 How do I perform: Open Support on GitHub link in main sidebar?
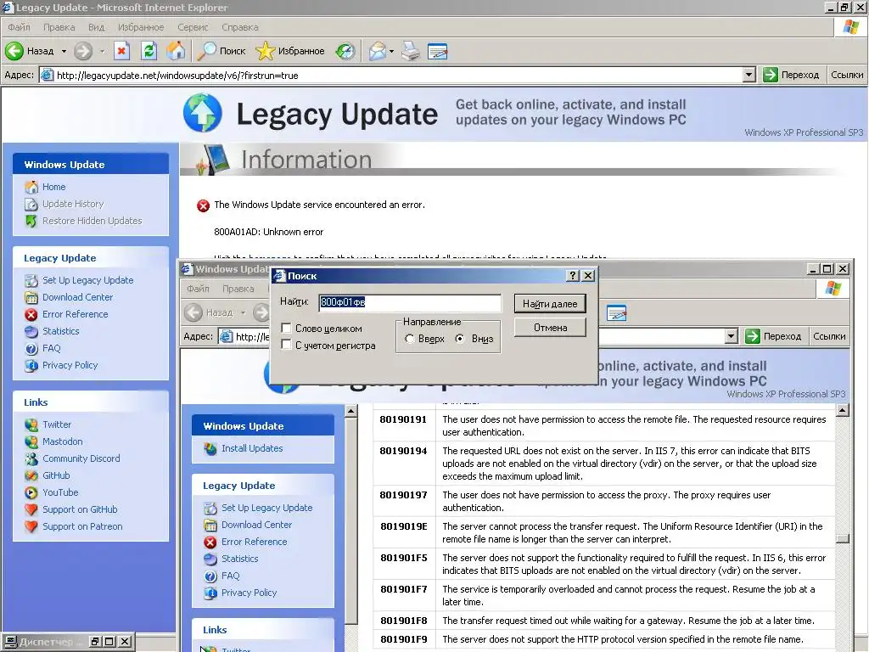click(x=80, y=509)
